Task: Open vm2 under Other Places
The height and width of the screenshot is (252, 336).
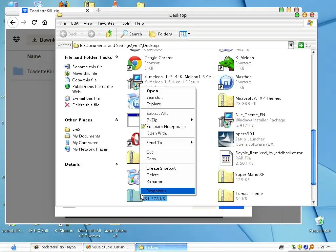Action: coord(76,130)
